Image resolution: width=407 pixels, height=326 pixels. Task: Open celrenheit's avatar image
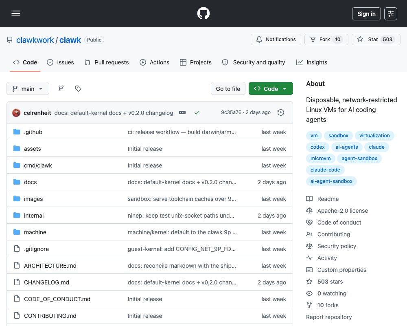16,113
